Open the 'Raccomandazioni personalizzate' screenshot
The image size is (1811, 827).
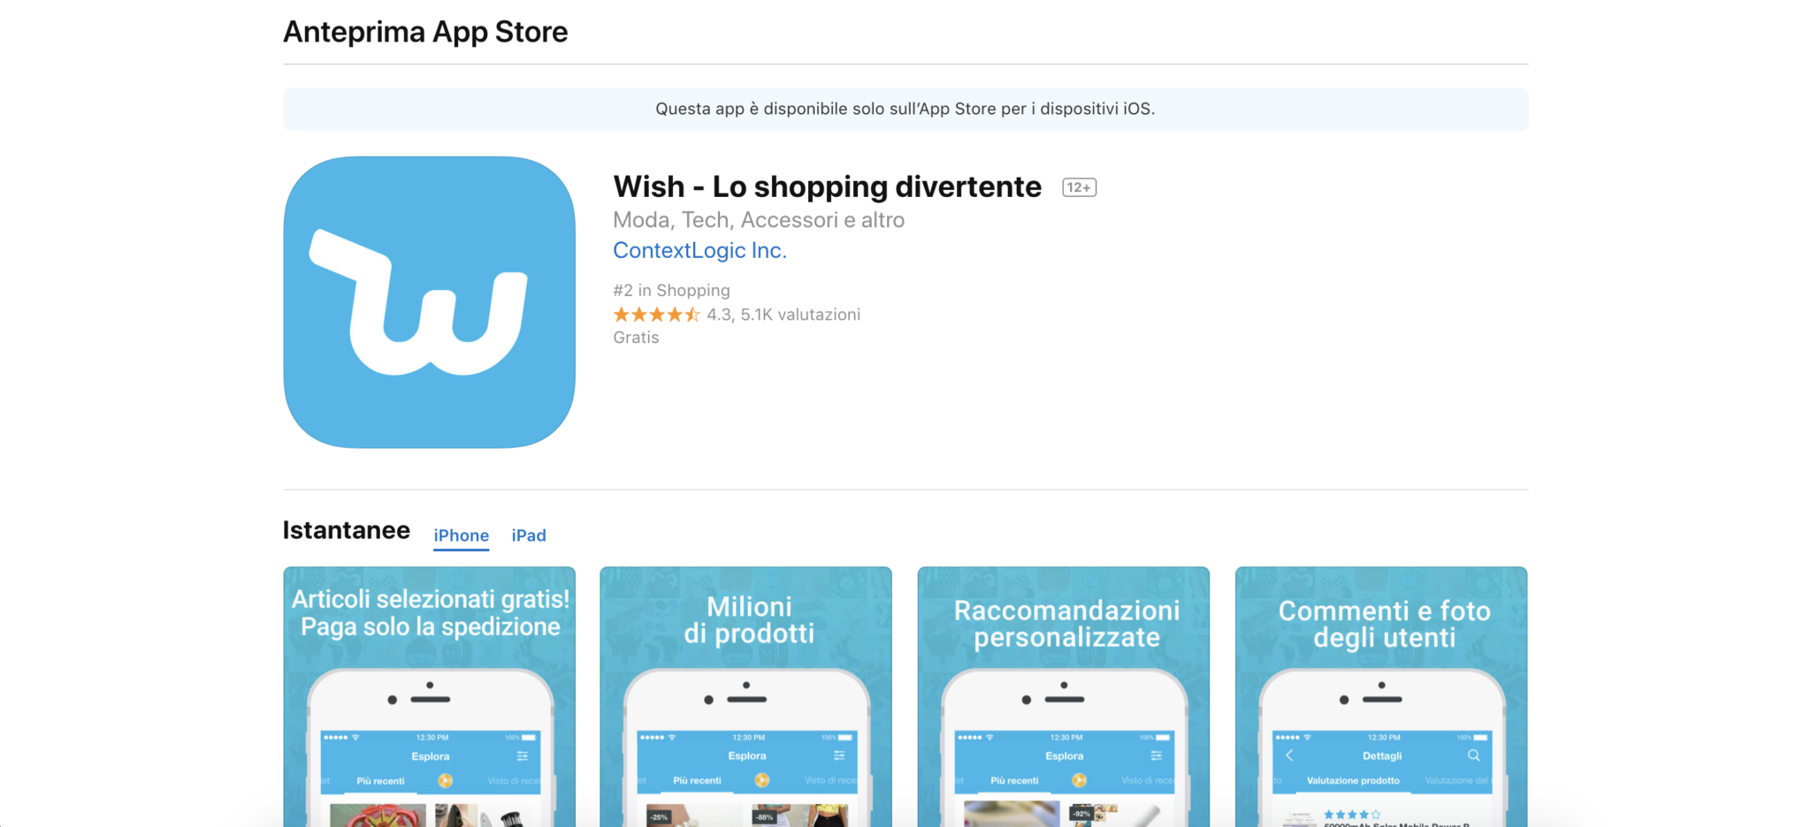pos(1063,696)
